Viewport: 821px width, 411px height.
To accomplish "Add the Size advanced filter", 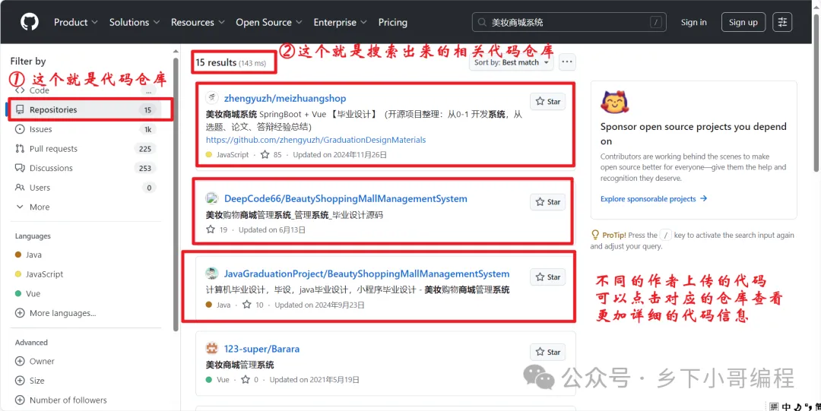I will click(30, 381).
